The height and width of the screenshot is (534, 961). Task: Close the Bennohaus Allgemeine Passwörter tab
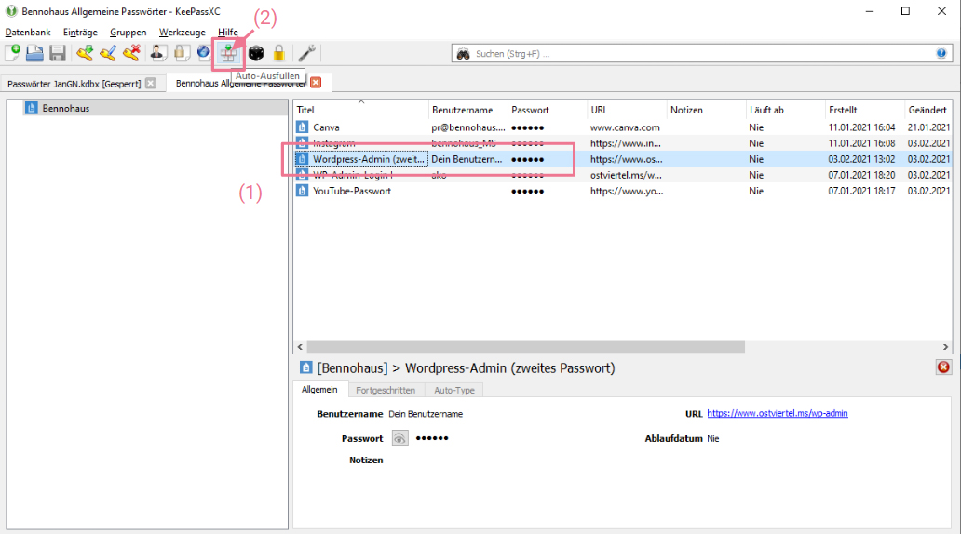(316, 82)
